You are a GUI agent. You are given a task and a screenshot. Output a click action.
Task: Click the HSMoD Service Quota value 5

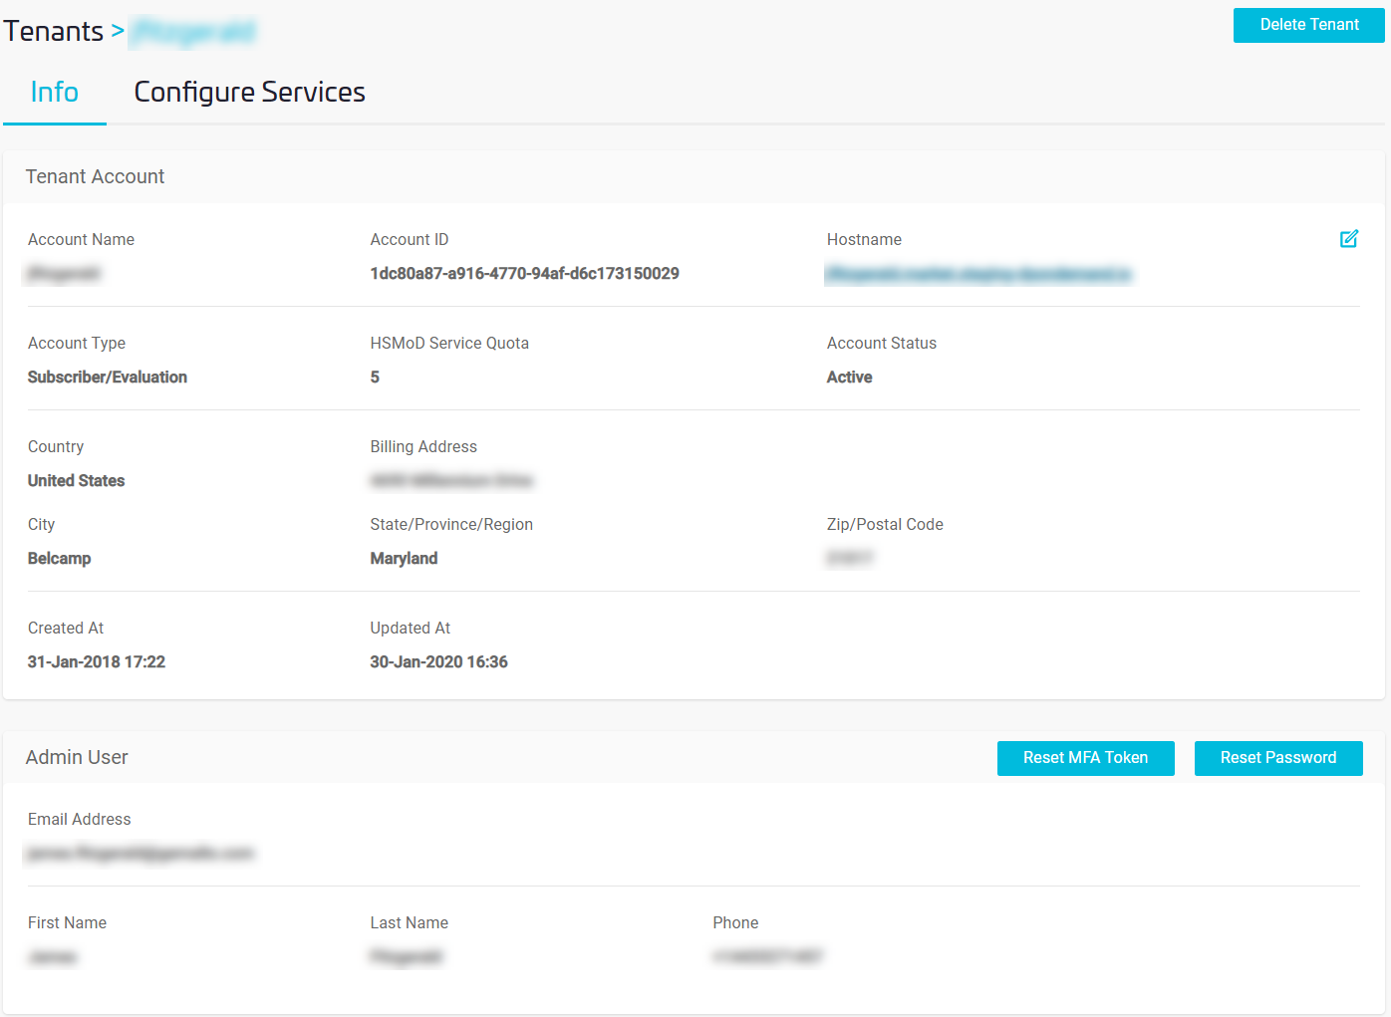click(375, 378)
